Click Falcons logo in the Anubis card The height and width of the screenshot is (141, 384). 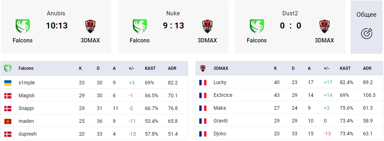(x=22, y=26)
